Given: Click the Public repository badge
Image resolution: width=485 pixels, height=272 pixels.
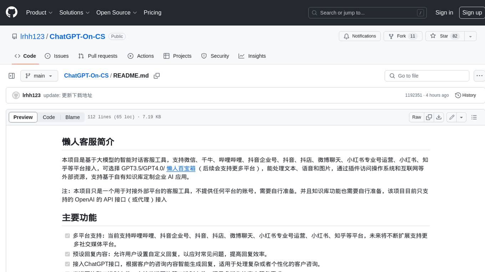Looking at the screenshot, I should click(x=117, y=36).
